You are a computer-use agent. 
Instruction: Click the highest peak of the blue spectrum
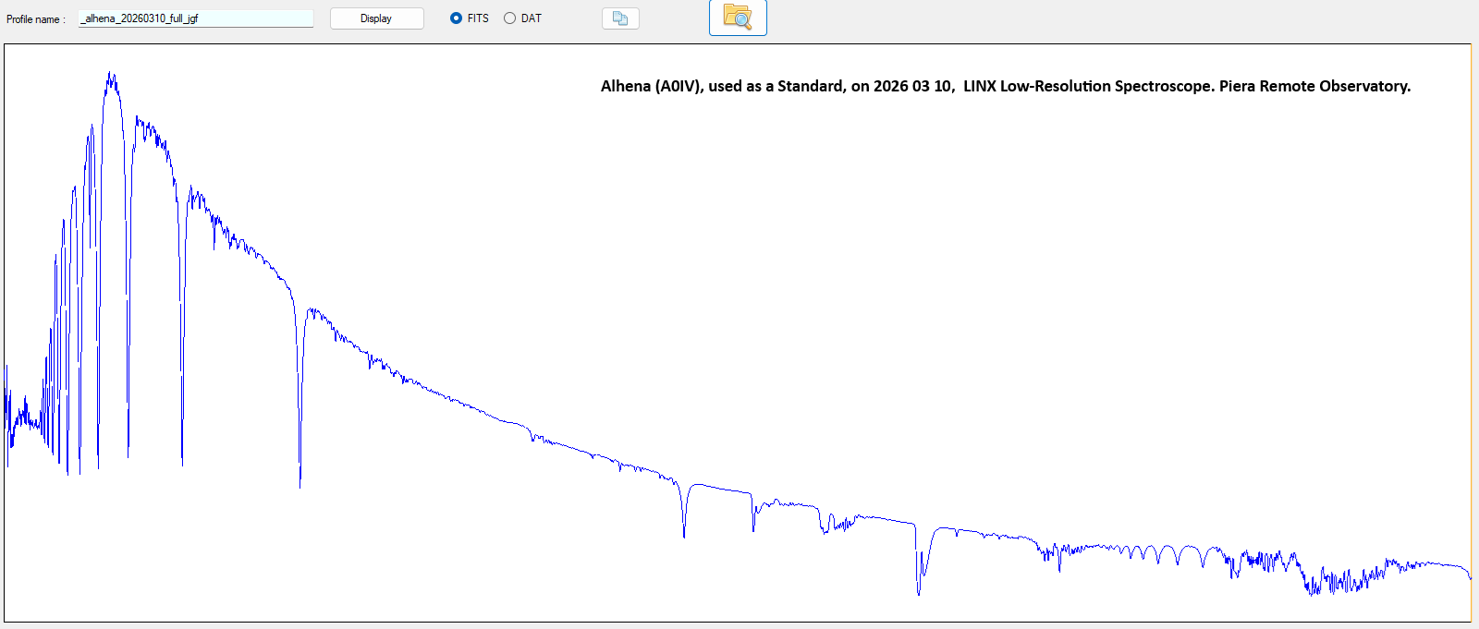point(110,74)
